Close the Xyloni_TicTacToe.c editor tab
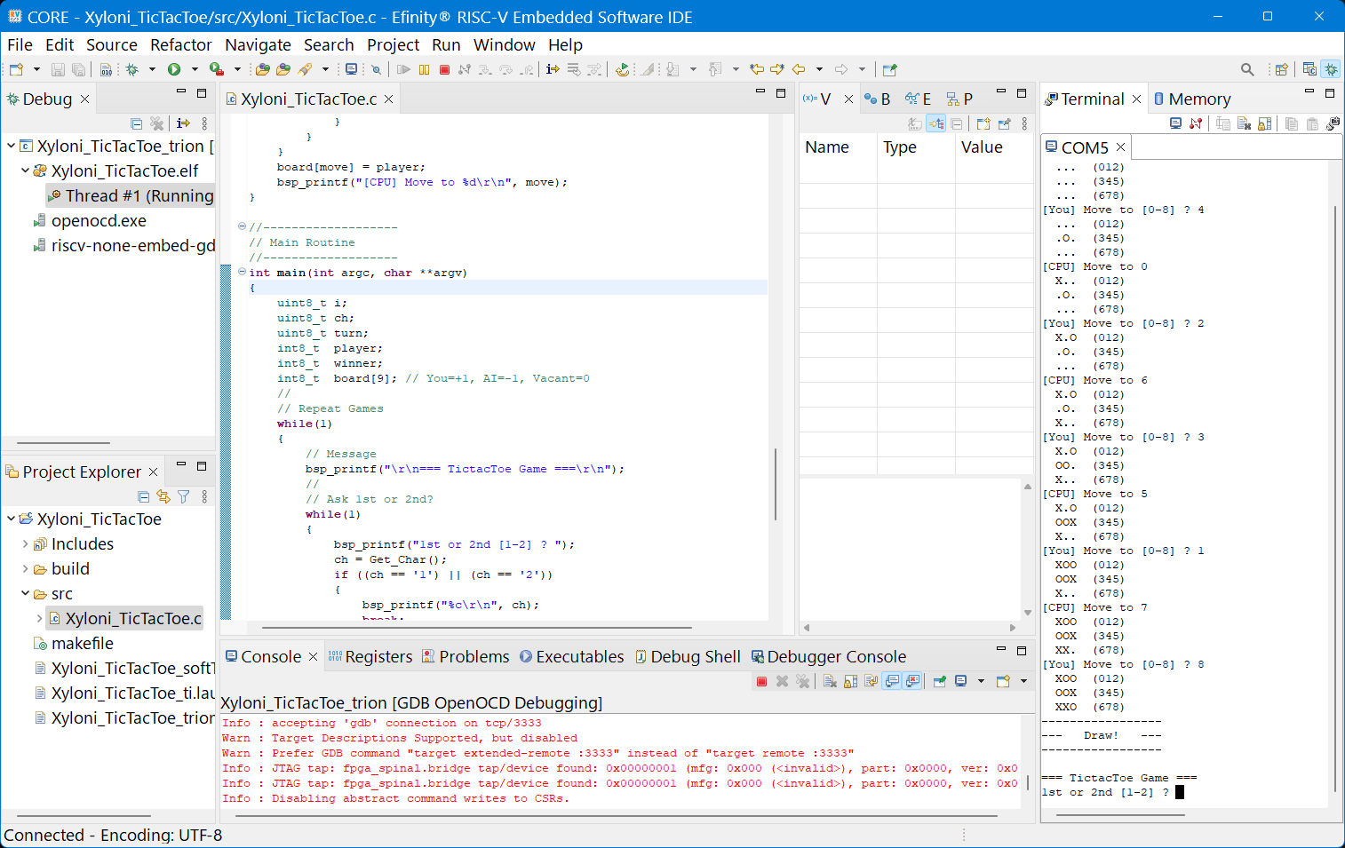Screen dimensions: 1345x848 point(388,99)
